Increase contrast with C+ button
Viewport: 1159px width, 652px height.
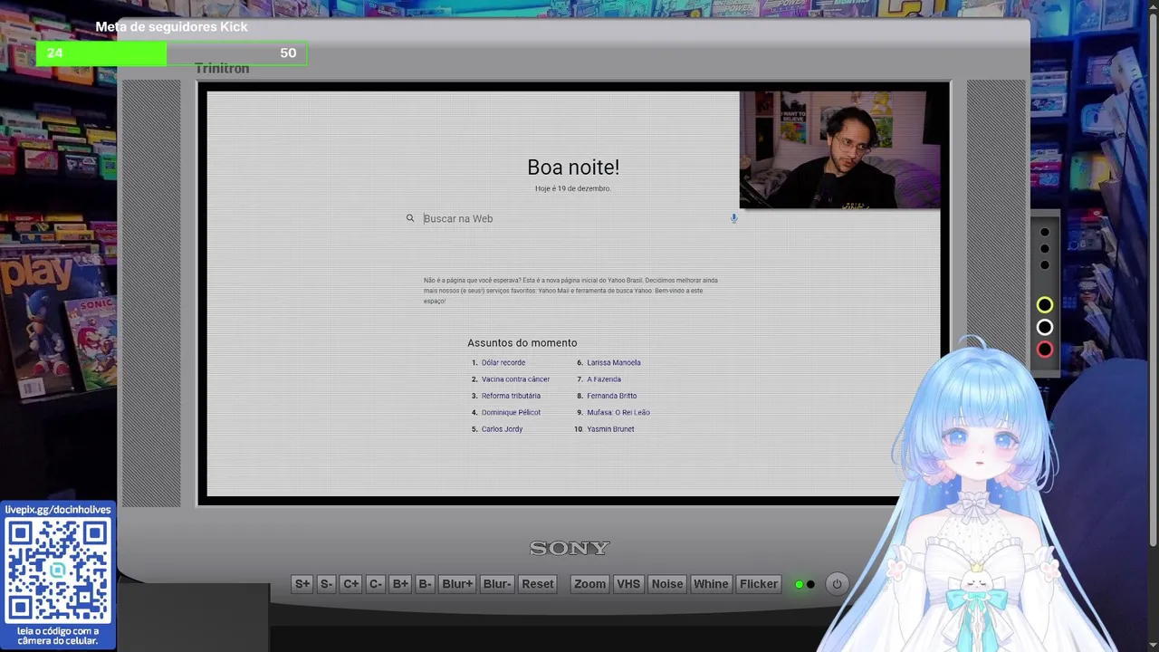(x=350, y=584)
